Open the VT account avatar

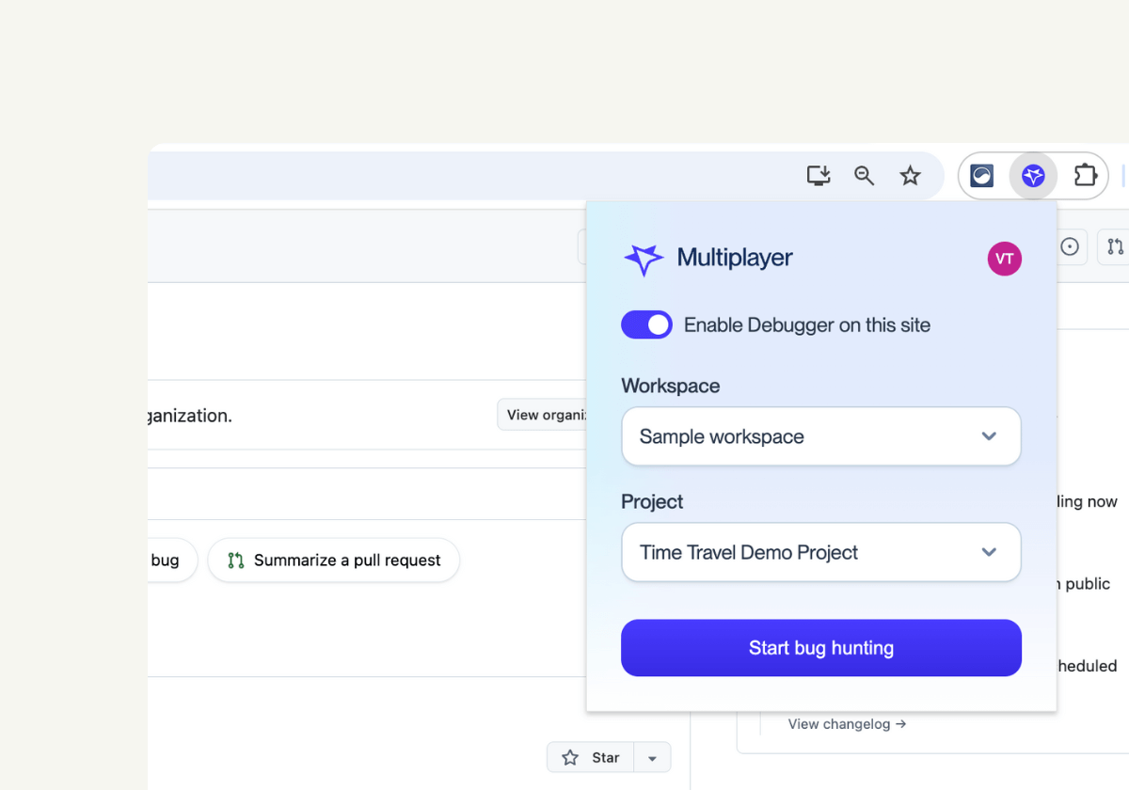click(x=1004, y=259)
